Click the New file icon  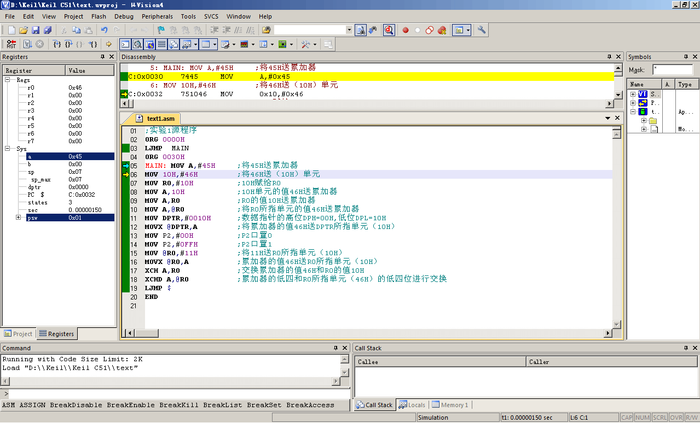pos(11,30)
